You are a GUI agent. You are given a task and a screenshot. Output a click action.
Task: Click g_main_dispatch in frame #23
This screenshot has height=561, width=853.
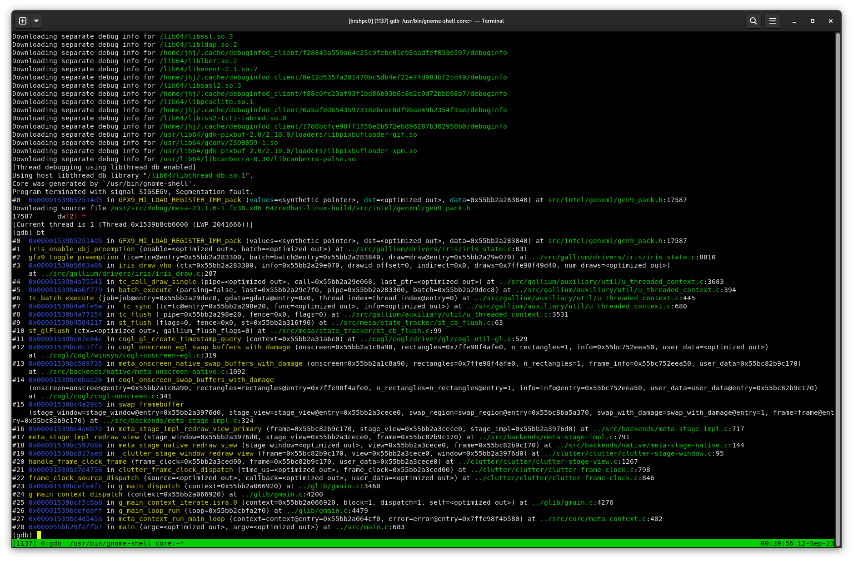point(149,486)
